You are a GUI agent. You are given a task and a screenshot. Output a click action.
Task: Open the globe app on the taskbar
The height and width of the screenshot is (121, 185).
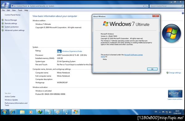(x=40, y=112)
